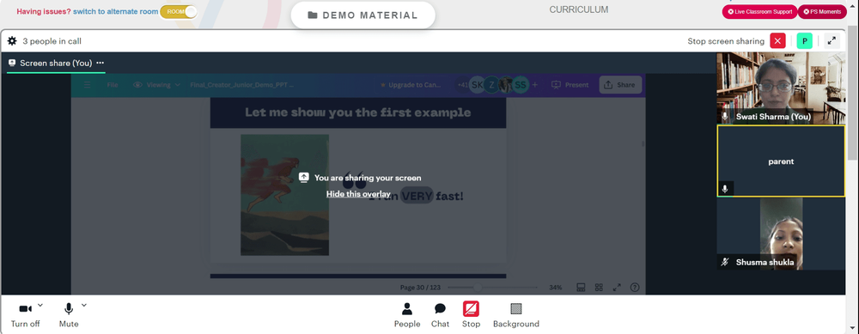Click Final_Creator_Junior_Demo_PPT file name
The image size is (859, 334).
[x=241, y=85]
